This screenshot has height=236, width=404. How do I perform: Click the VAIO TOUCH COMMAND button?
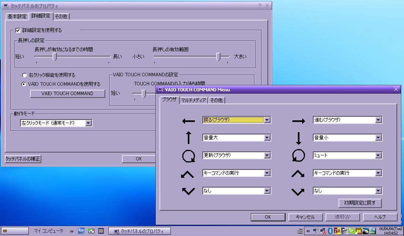click(x=67, y=94)
